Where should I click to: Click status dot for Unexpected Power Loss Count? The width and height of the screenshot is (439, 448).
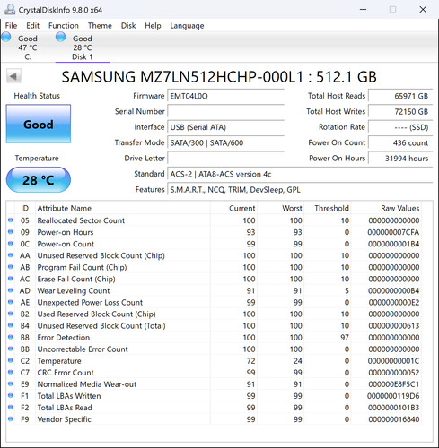11,302
